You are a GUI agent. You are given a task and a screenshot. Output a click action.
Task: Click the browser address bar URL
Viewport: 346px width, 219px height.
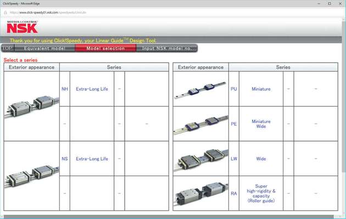click(48, 13)
